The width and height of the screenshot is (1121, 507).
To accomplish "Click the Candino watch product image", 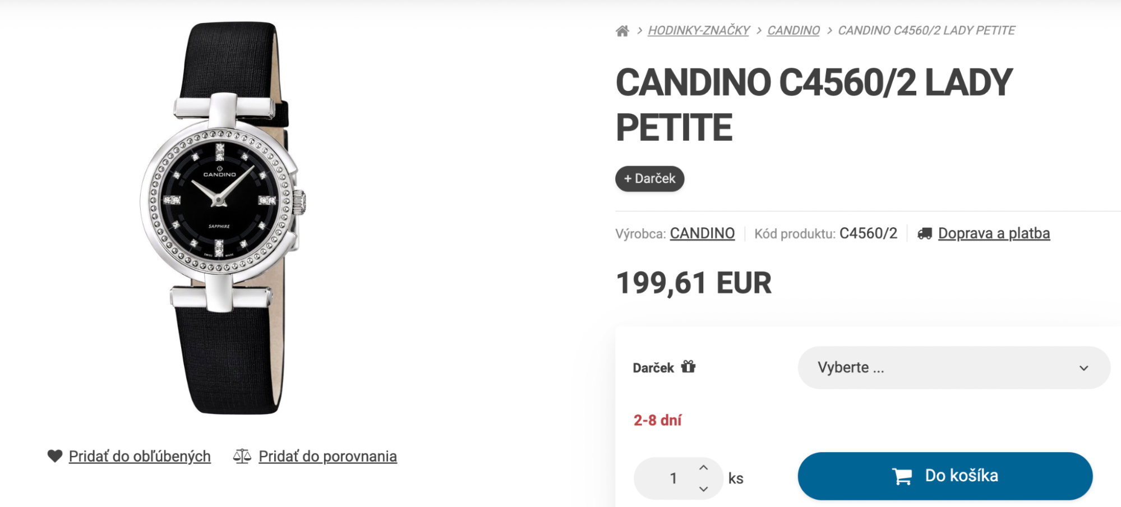I will pos(224,219).
